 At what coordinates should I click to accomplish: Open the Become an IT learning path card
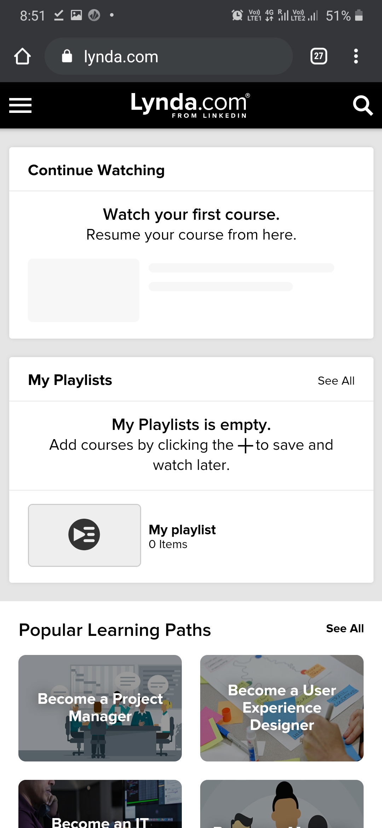100,805
